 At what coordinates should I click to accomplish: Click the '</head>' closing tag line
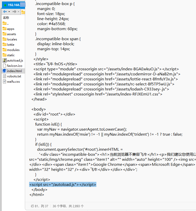[x=39, y=99]
